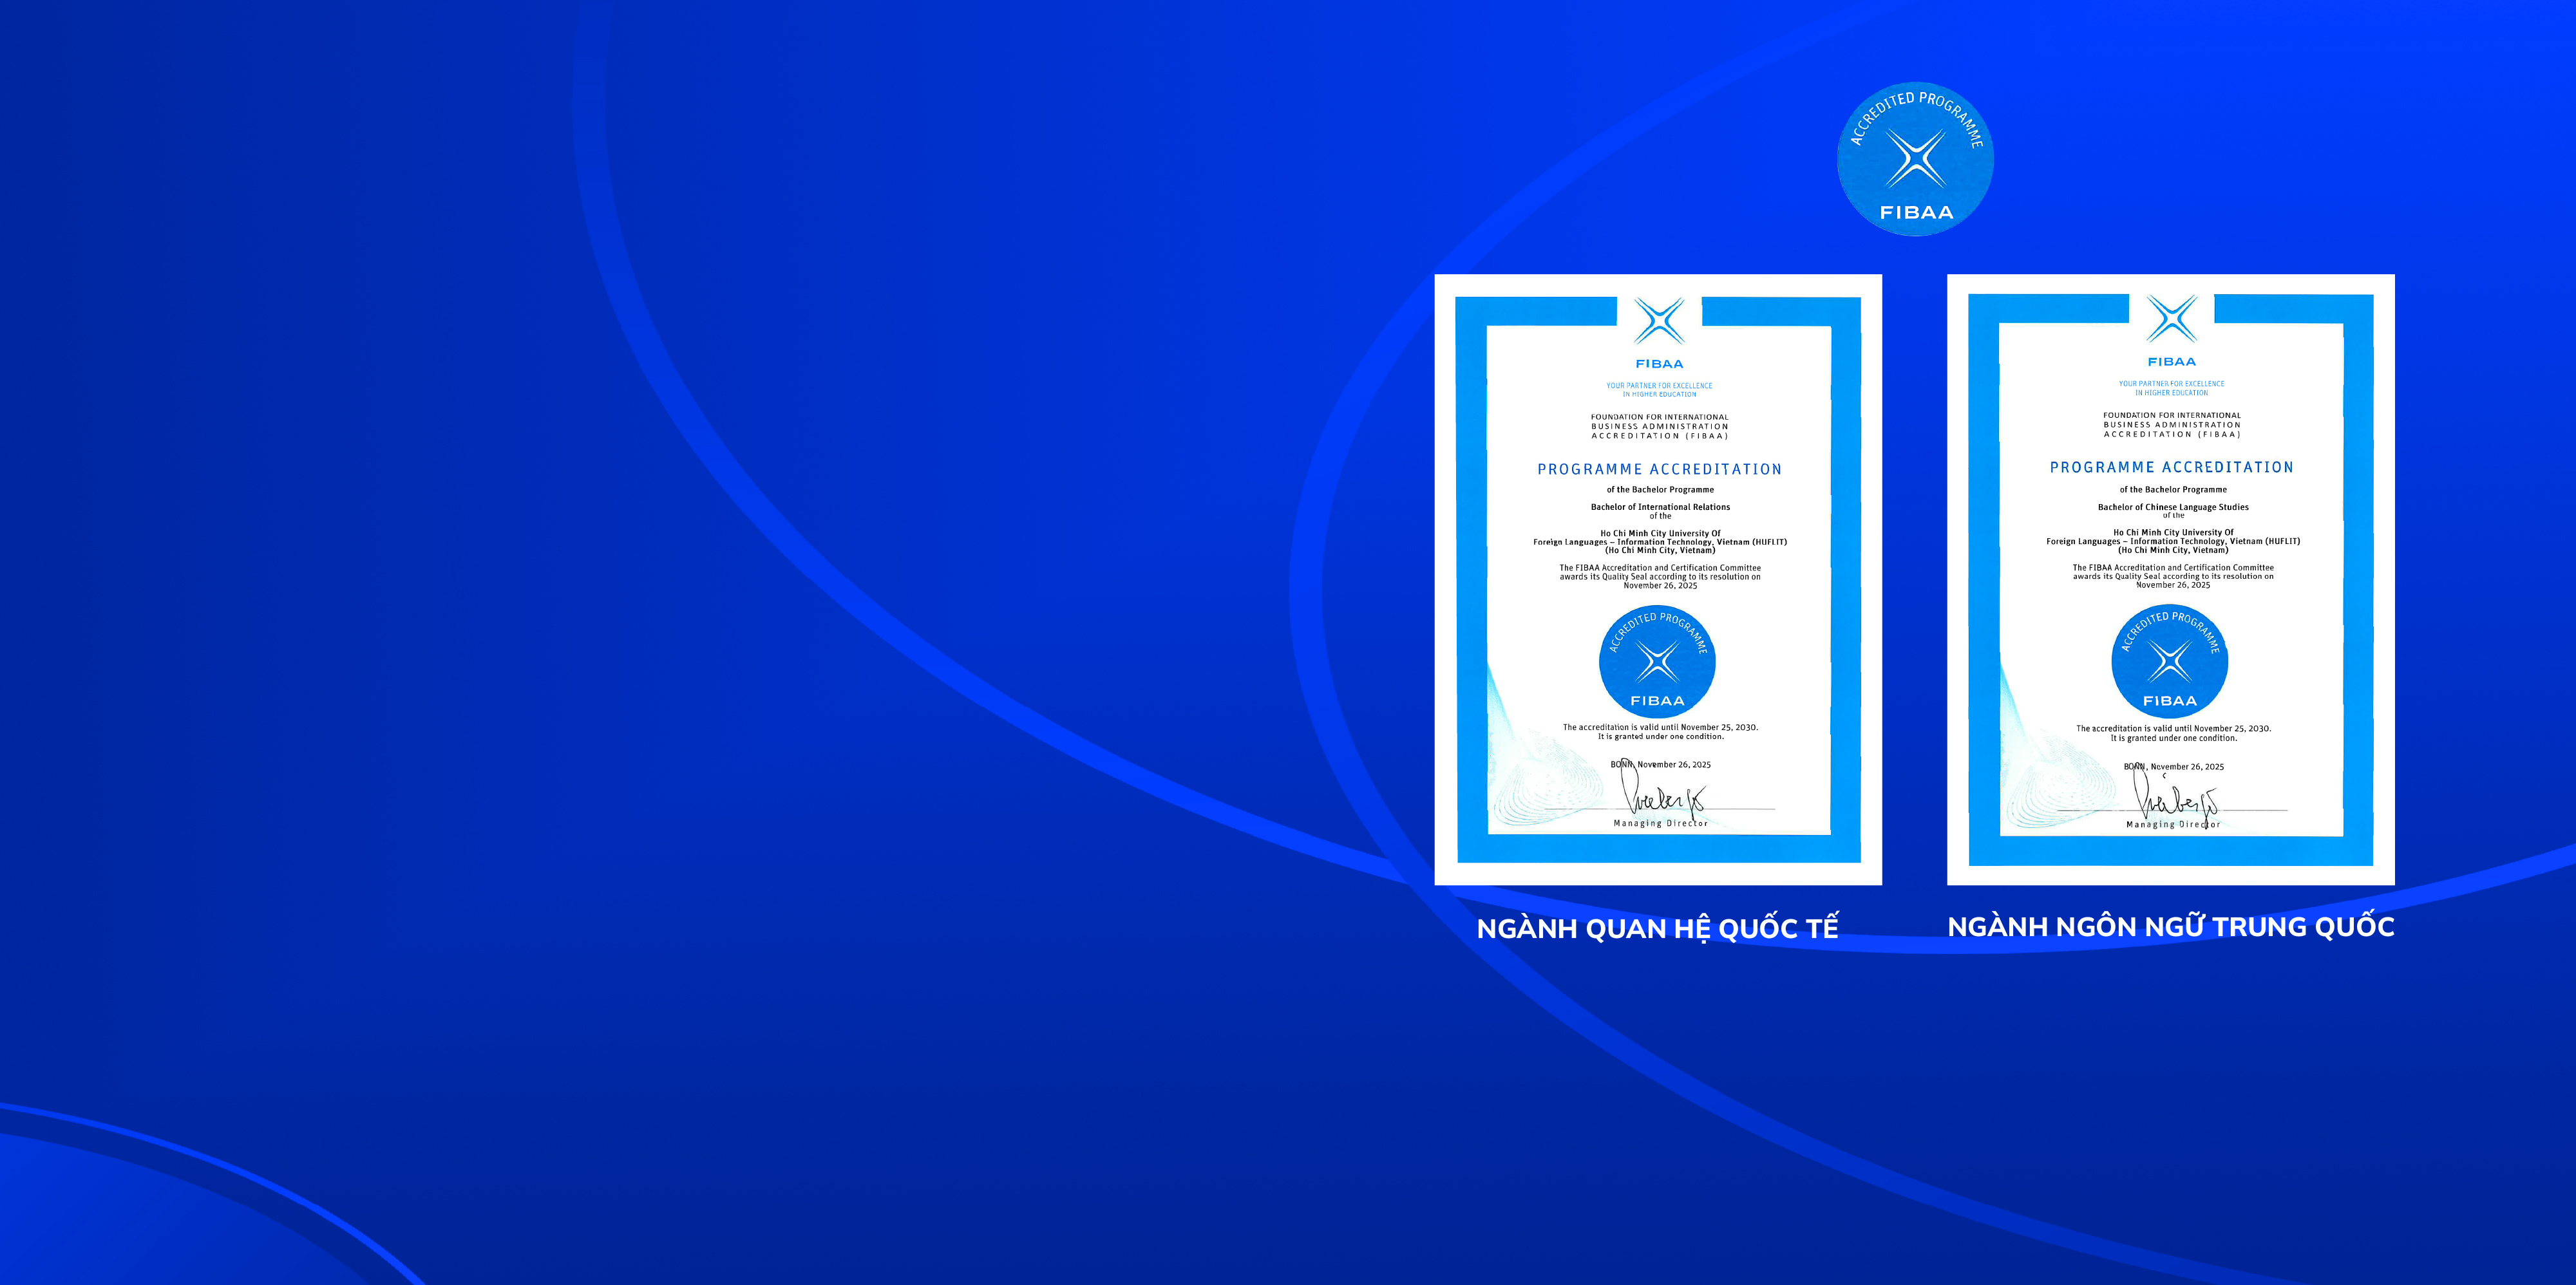The width and height of the screenshot is (2576, 1285).
Task: Click "PROGRAMME ACCREDITATION" heading on International Relations certificate
Action: click(x=1660, y=469)
